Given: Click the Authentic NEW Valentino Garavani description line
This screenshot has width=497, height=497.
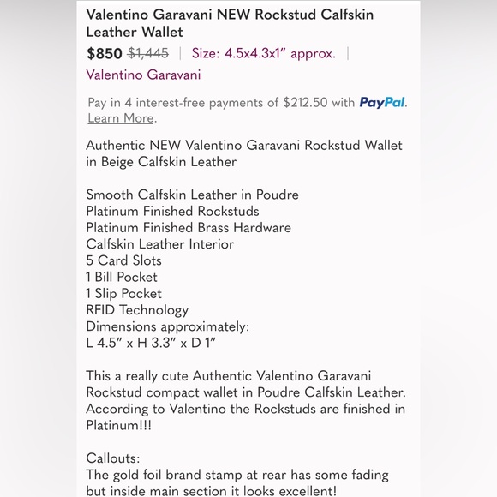Looking at the screenshot, I should (x=244, y=153).
